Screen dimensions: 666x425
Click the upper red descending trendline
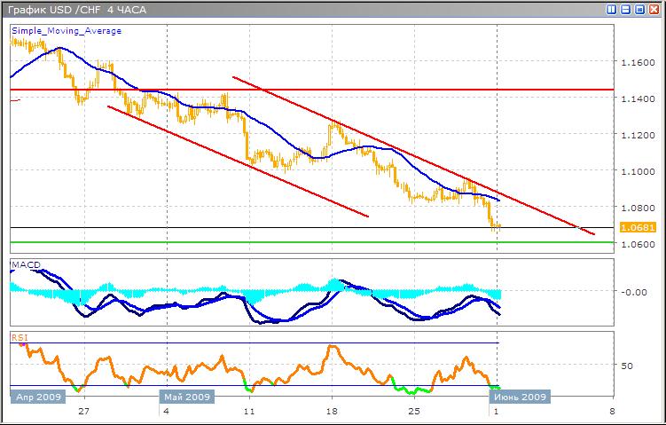(x=399, y=148)
